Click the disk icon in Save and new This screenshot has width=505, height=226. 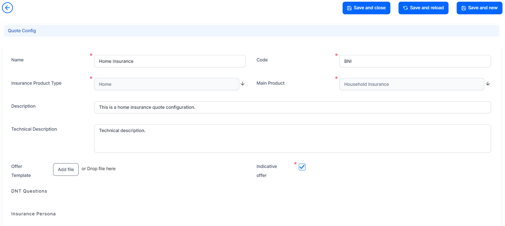tap(464, 8)
